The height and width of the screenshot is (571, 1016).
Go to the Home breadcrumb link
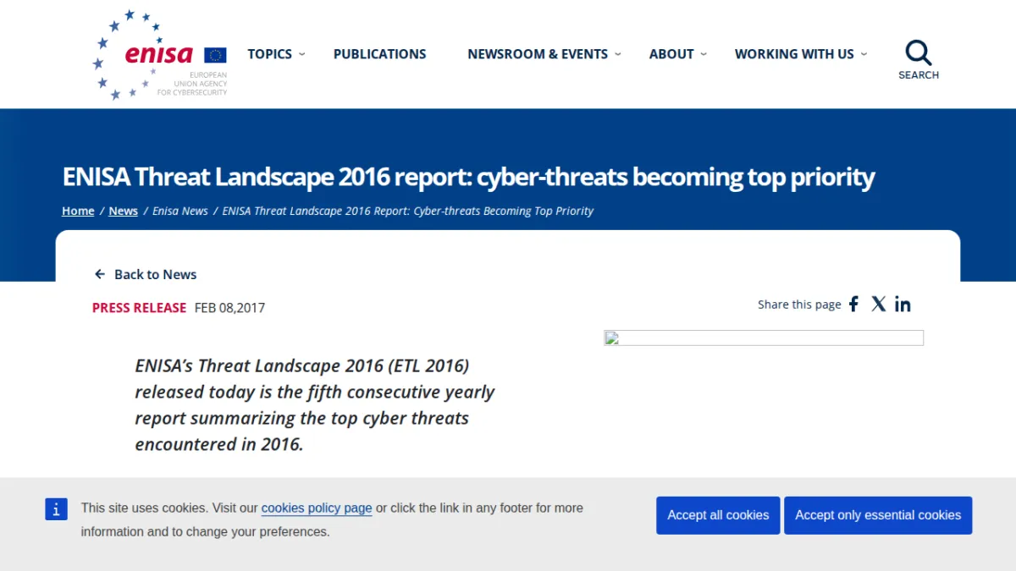click(78, 211)
